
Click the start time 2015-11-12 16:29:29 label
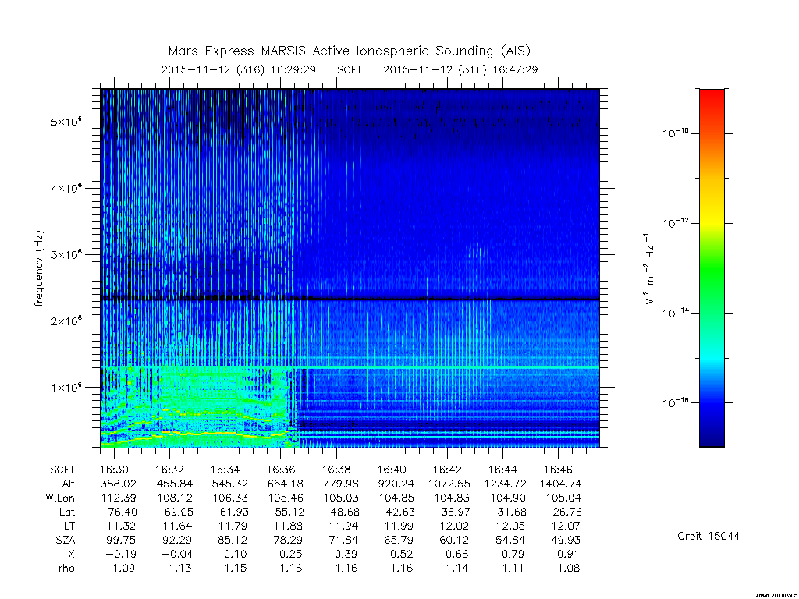click(x=239, y=69)
